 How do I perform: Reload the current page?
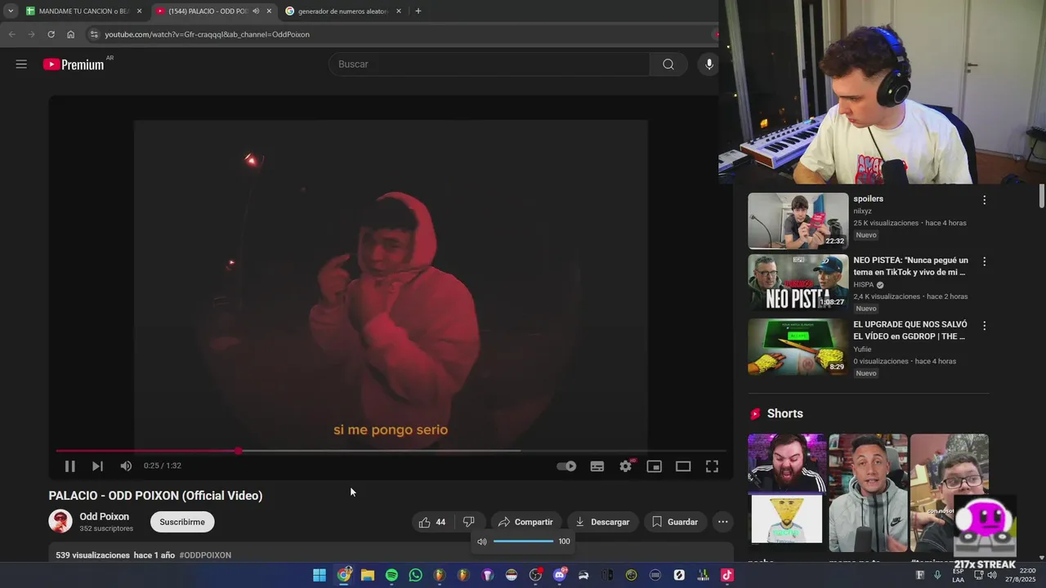point(51,34)
